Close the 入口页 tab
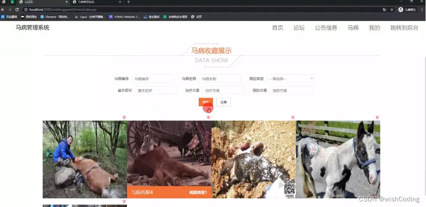This screenshot has height=207, width=426. (67, 2)
